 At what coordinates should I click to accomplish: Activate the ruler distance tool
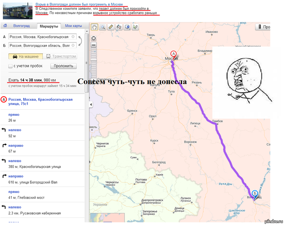click(111, 27)
